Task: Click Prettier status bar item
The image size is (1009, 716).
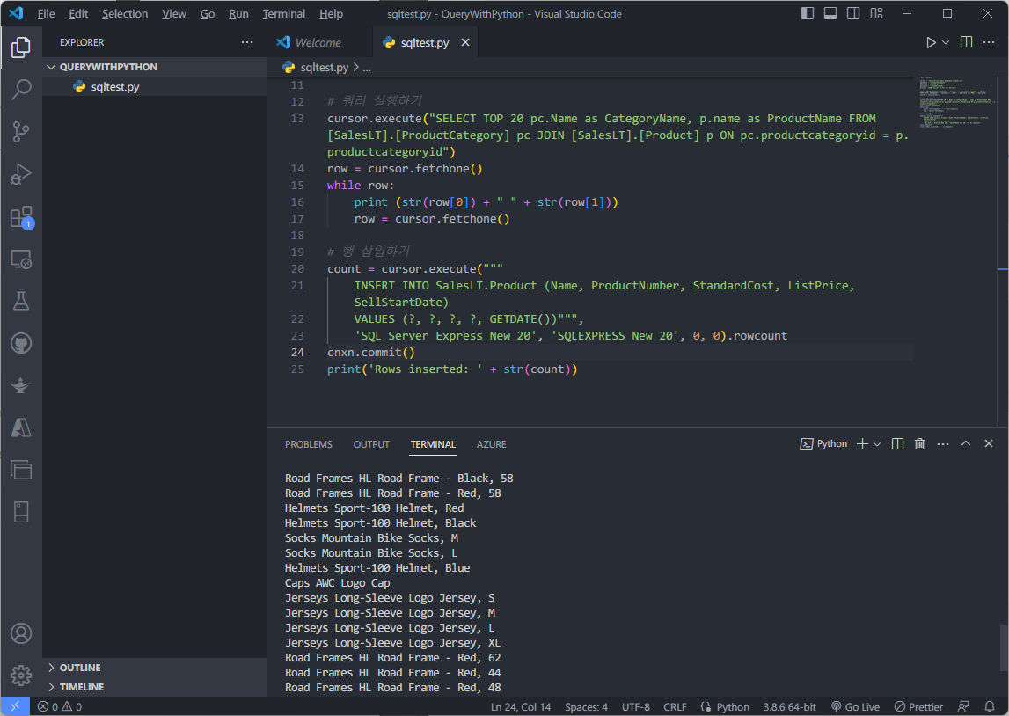Action: coord(919,706)
